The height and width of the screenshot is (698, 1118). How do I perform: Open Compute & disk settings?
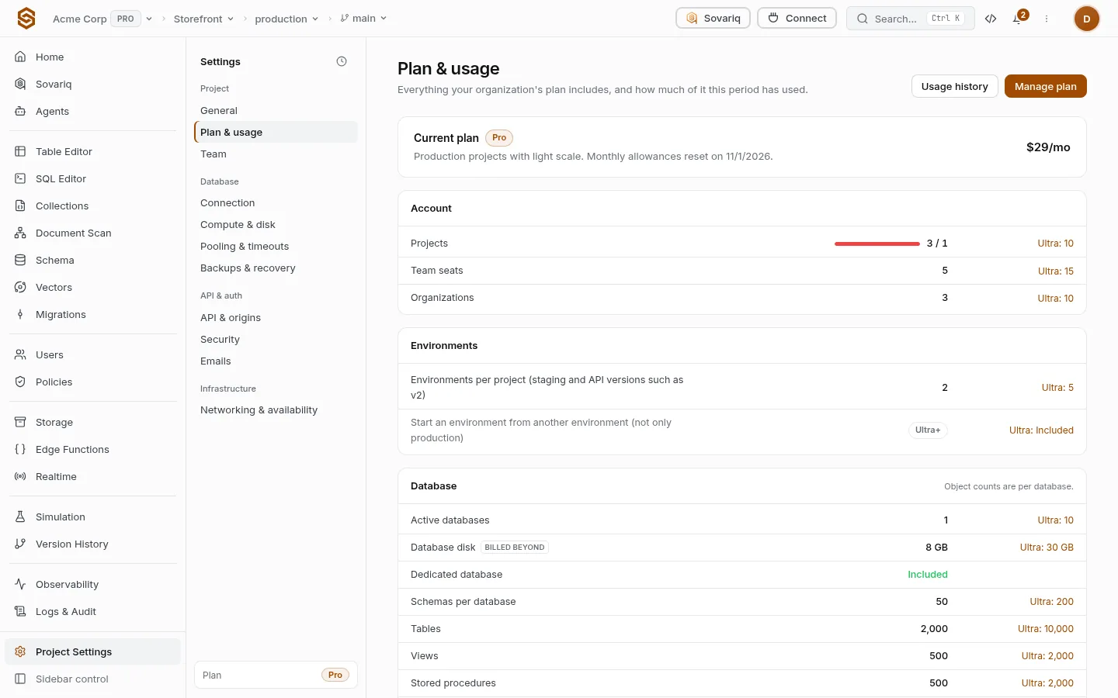coord(276,224)
